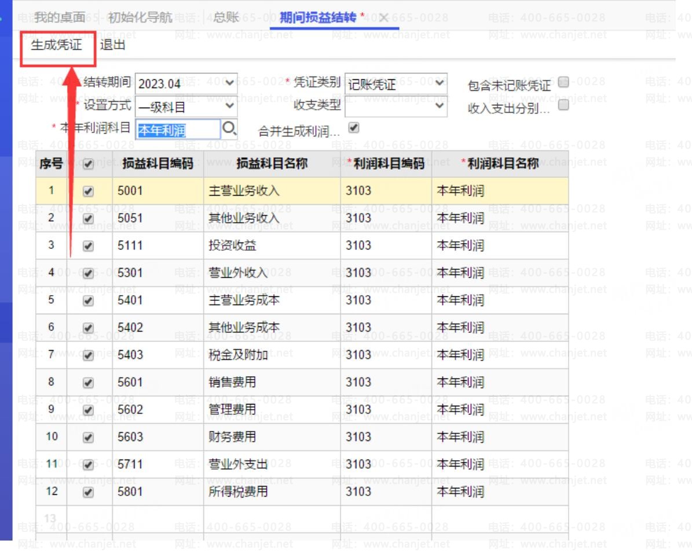Select the 所得税费用 name cell
The image size is (692, 555).
(x=272, y=492)
